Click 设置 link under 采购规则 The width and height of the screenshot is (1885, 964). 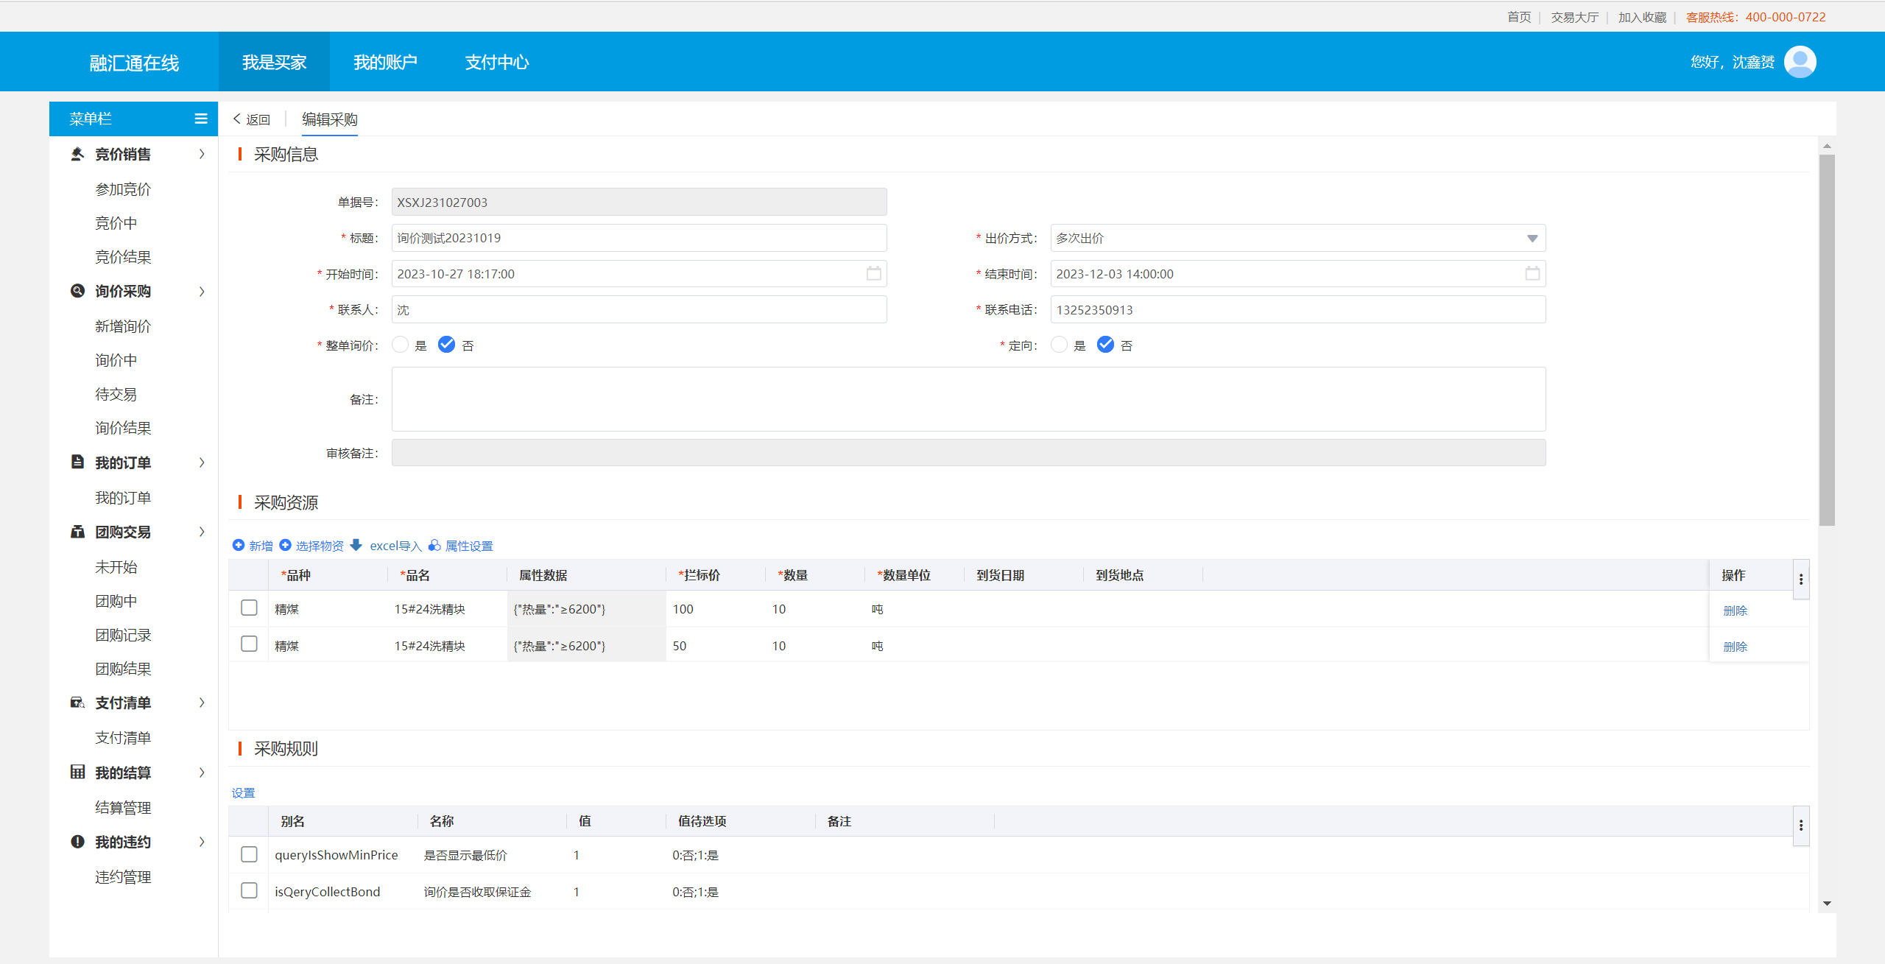coord(243,792)
